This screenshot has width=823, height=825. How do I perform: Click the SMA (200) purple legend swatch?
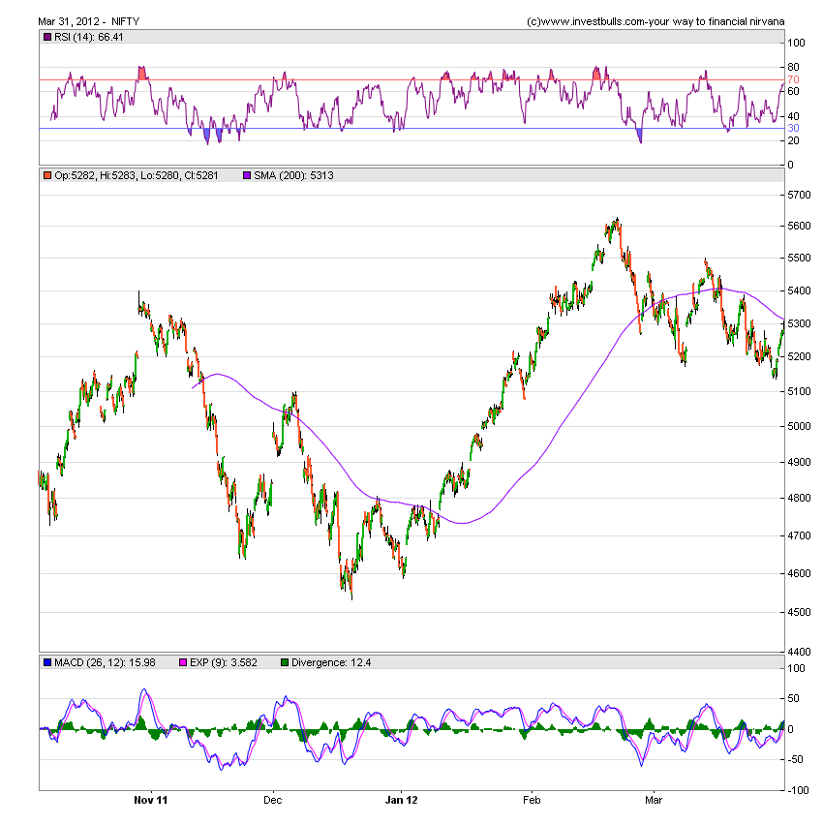tap(246, 175)
